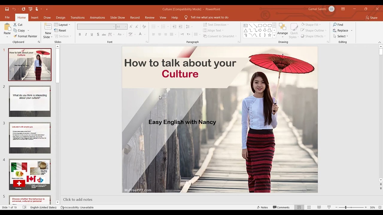Click the Redo/Repeat icon in the title bar
Image resolution: width=383 pixels, height=215 pixels.
23,9
